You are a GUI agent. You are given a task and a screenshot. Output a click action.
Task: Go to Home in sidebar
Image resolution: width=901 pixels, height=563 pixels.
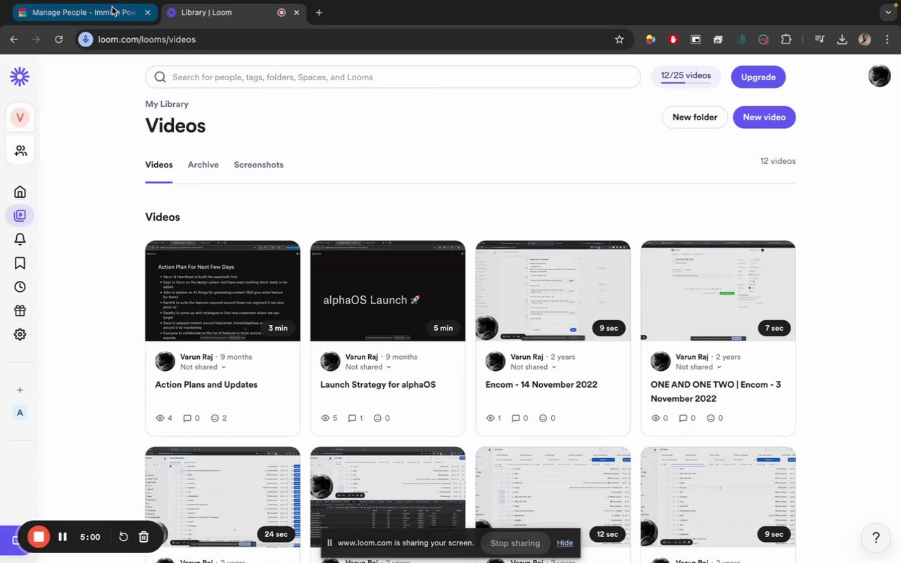coord(20,191)
